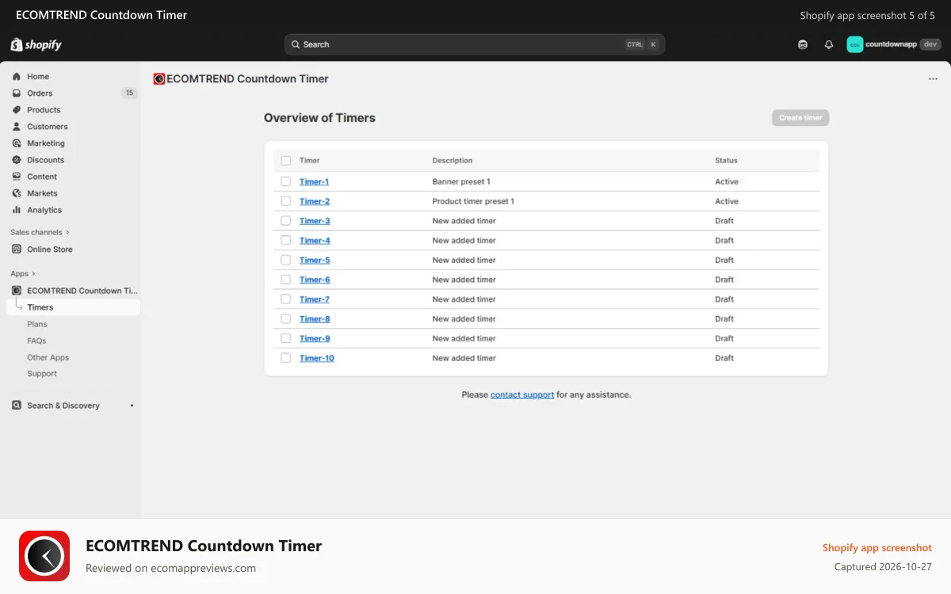The image size is (951, 594).
Task: Check the Timer-2 row checkbox
Action: [x=286, y=201]
